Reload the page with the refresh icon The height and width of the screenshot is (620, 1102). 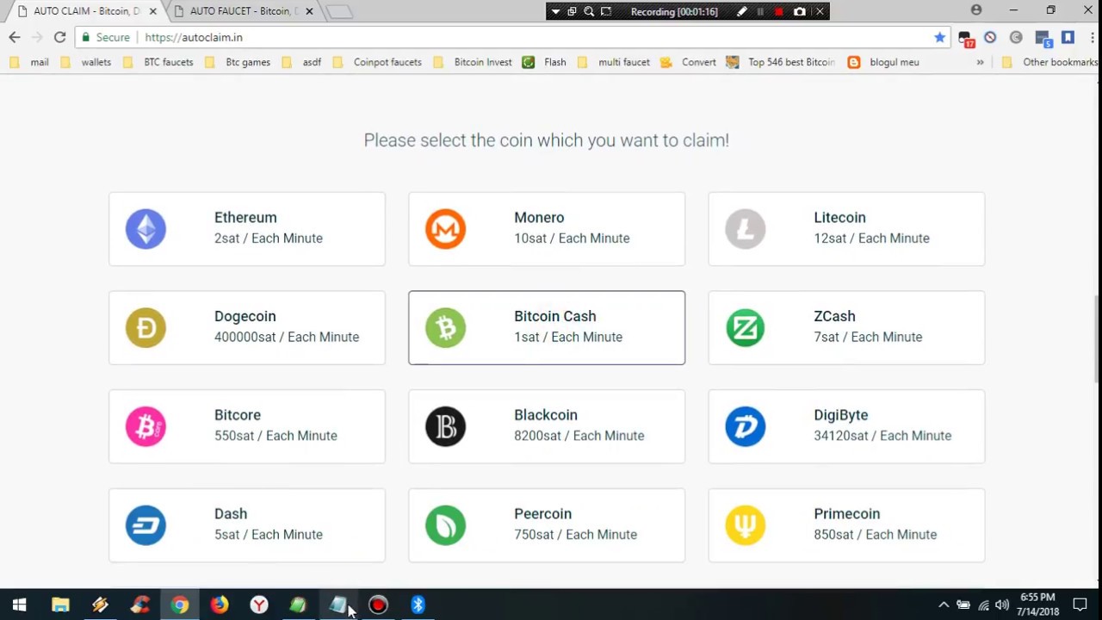click(59, 37)
